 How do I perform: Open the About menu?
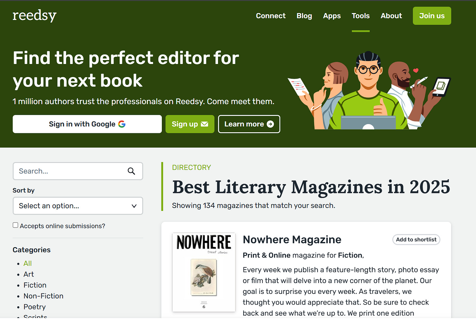[391, 16]
